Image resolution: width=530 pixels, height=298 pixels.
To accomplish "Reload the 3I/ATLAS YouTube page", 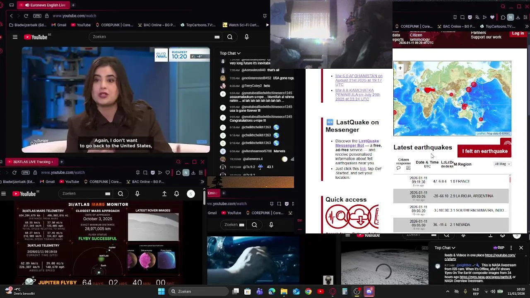I will pyautogui.click(x=14, y=173).
